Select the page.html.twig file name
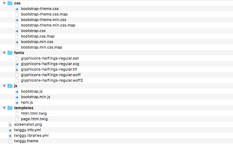The width and height of the screenshot is (233, 145). (x=34, y=119)
